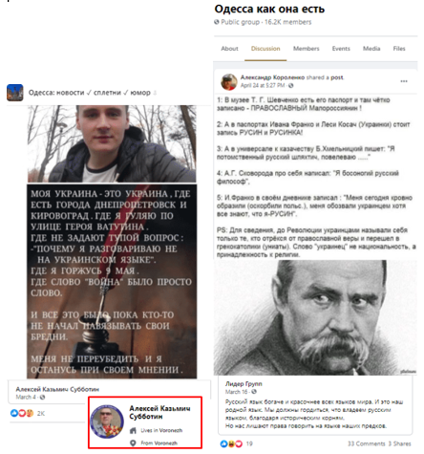Click the Лидер Групп author name

pos(244,383)
